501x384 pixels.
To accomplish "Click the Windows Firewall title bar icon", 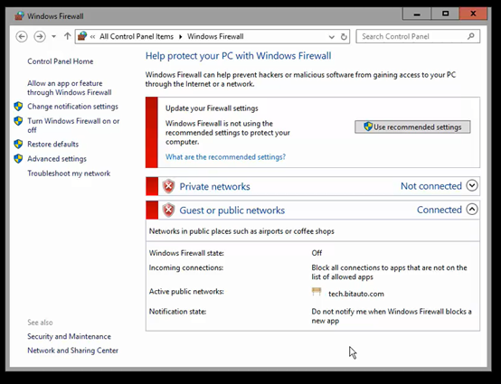I will 19,16.
